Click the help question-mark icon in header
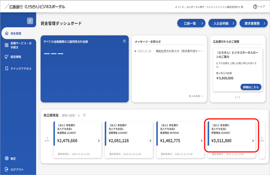 click(255, 7)
